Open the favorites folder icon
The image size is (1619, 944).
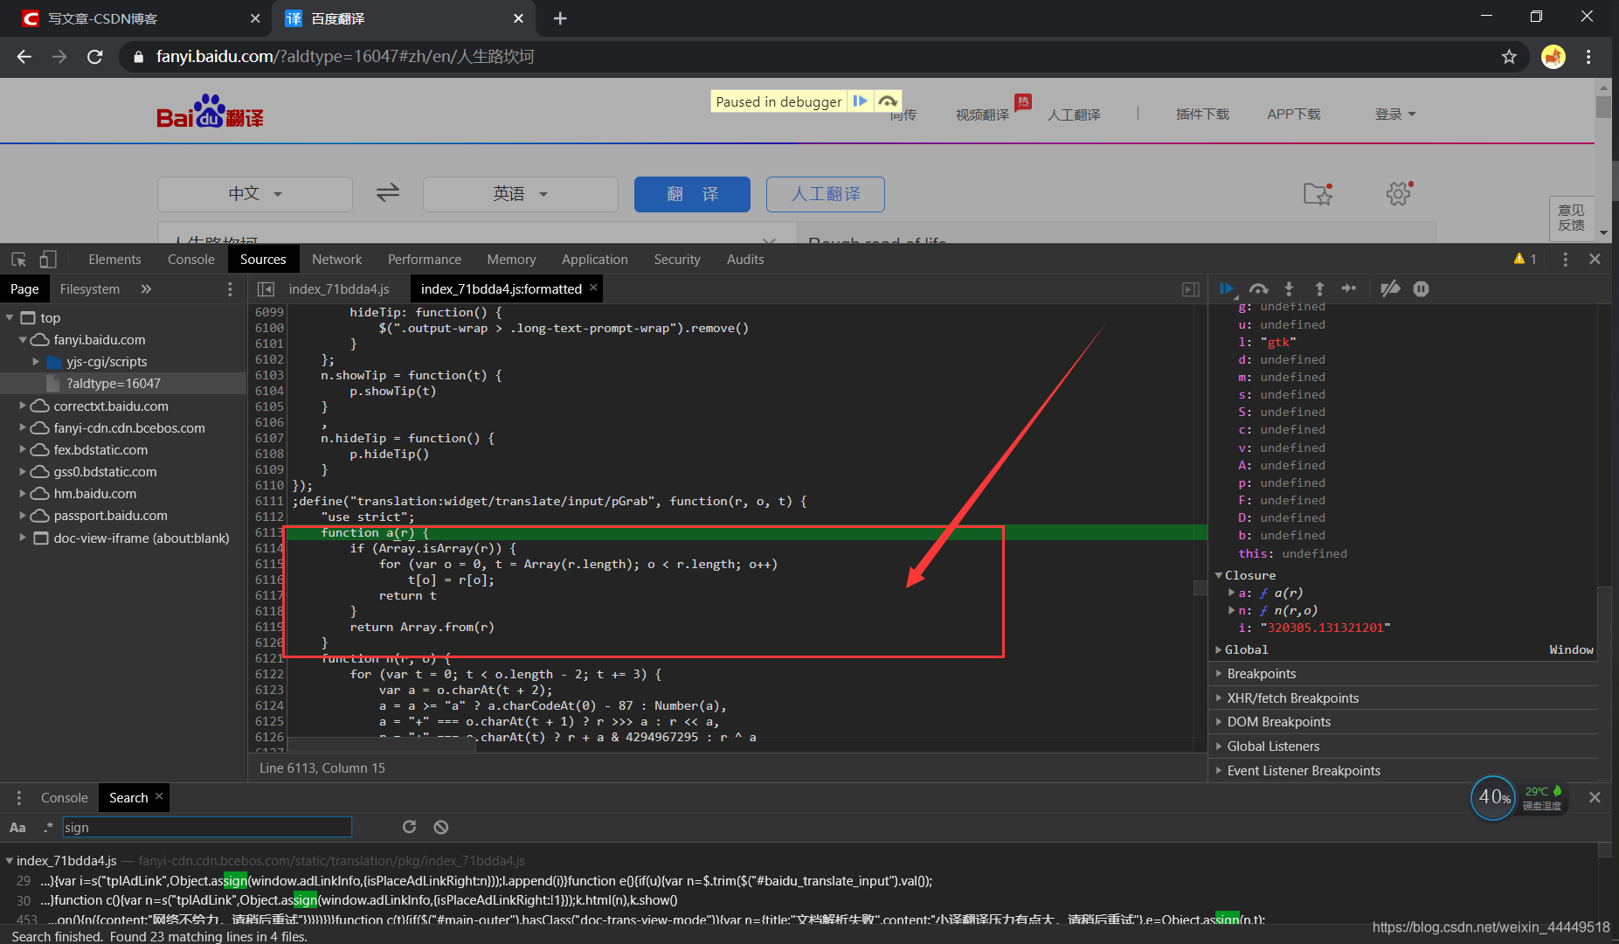click(x=1318, y=193)
